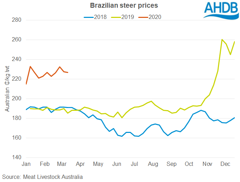Select the Oct month axis label
Image resolution: width=240 pixels, height=182 pixels.
point(189,164)
